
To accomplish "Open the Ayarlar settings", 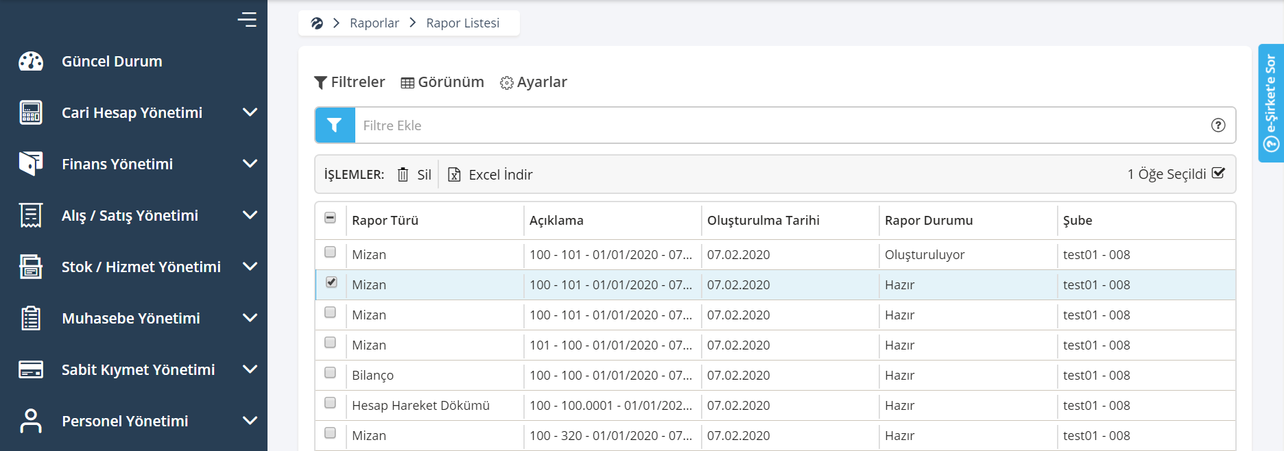I will (x=534, y=82).
